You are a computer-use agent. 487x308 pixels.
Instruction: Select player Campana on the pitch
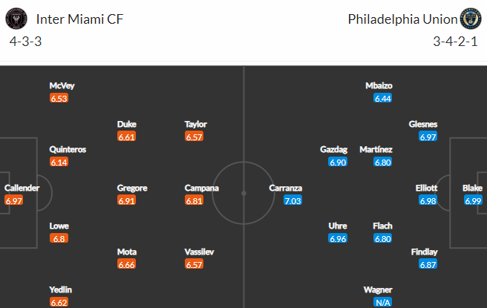202,189
